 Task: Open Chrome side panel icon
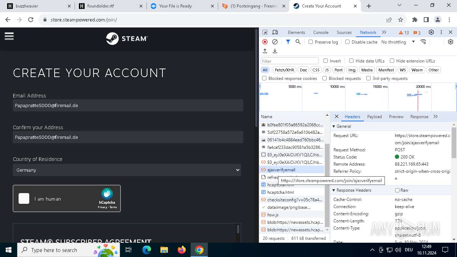tap(426, 20)
